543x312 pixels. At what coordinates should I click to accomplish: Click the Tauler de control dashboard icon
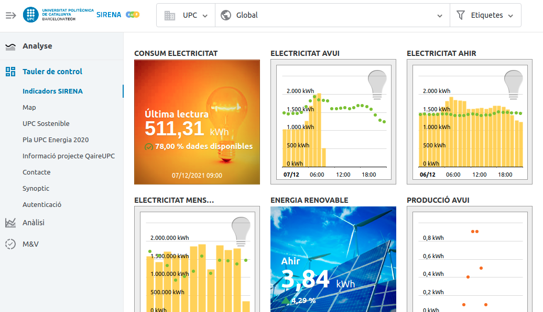10,72
